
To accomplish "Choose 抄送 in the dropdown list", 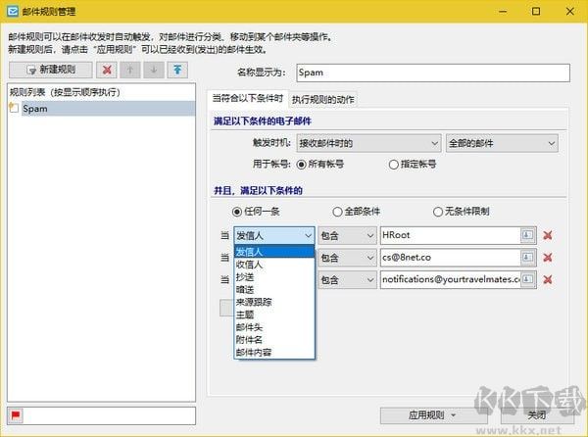I will click(274, 277).
